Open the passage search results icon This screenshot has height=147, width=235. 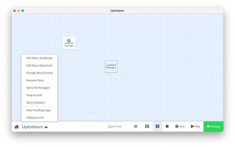coord(136,126)
